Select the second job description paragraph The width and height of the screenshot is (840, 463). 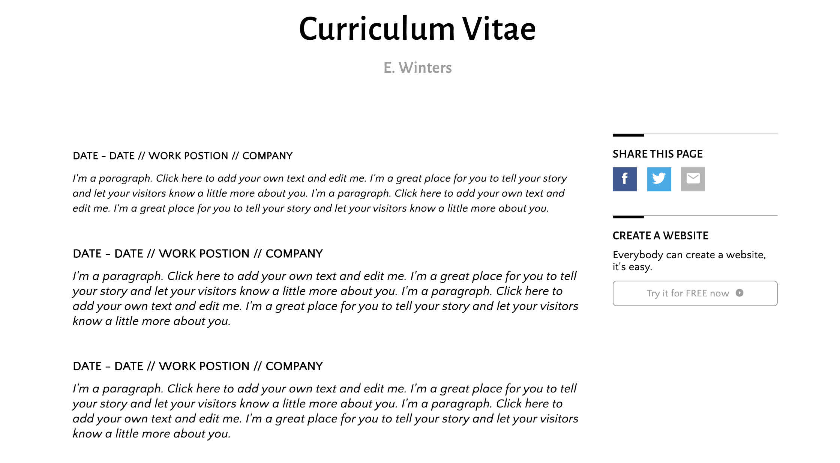[325, 298]
